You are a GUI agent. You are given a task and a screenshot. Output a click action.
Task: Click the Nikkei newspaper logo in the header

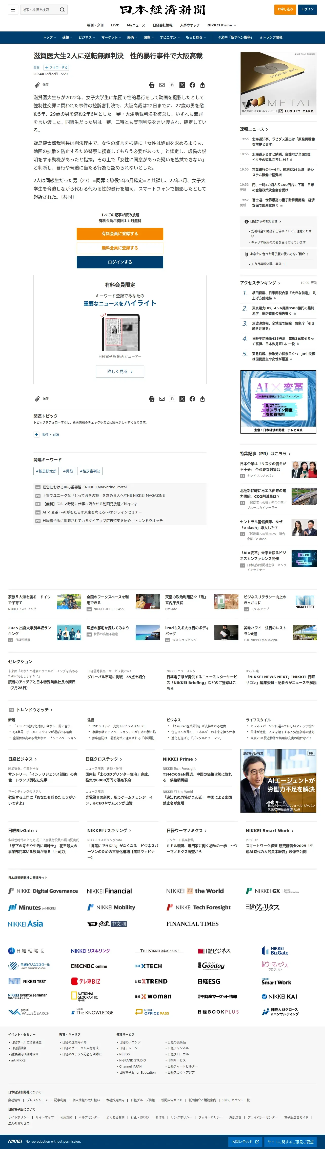pos(162,9)
